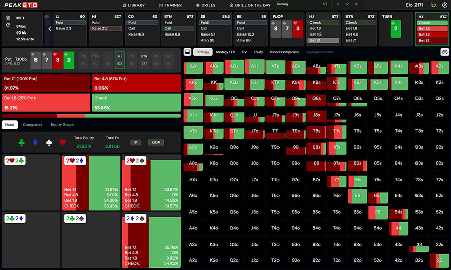The image size is (451, 270).
Task: Open the Drills menu
Action: pyautogui.click(x=205, y=5)
